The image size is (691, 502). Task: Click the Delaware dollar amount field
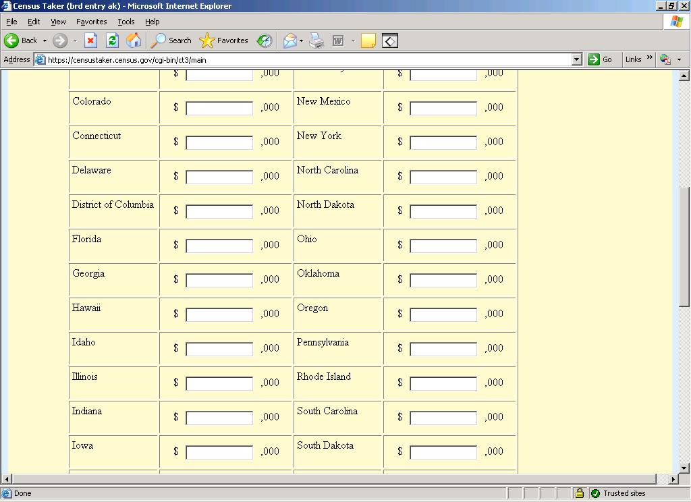point(219,177)
